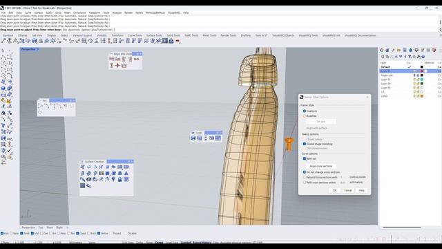Image resolution: width=442 pixels, height=249 pixels.
Task: Toggle Global shape blending checkbox
Action: tap(305, 144)
